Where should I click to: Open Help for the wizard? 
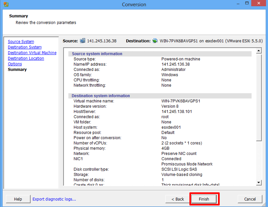coord(18,199)
